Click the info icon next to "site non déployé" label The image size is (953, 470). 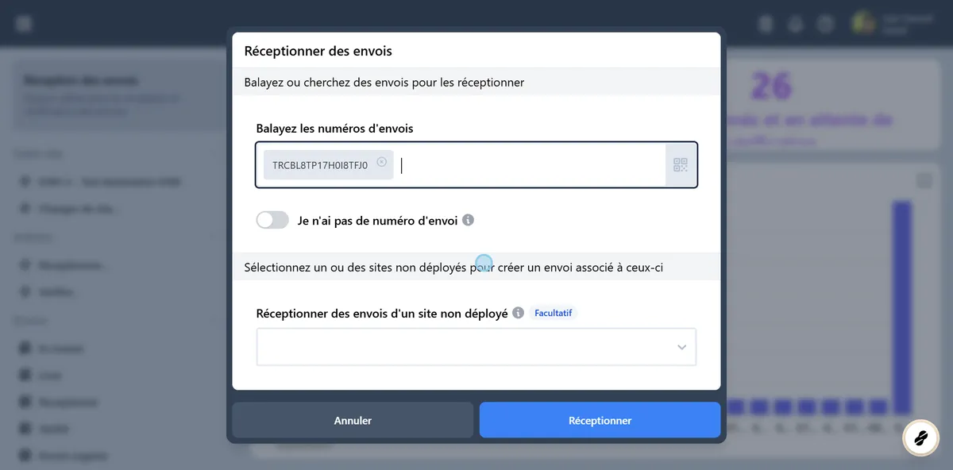coord(518,313)
